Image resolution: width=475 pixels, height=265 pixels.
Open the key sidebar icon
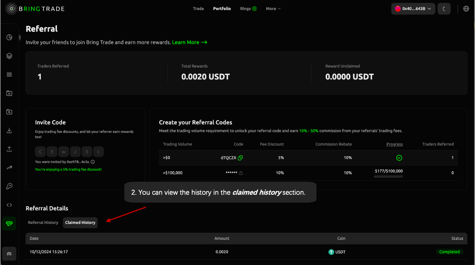9,186
